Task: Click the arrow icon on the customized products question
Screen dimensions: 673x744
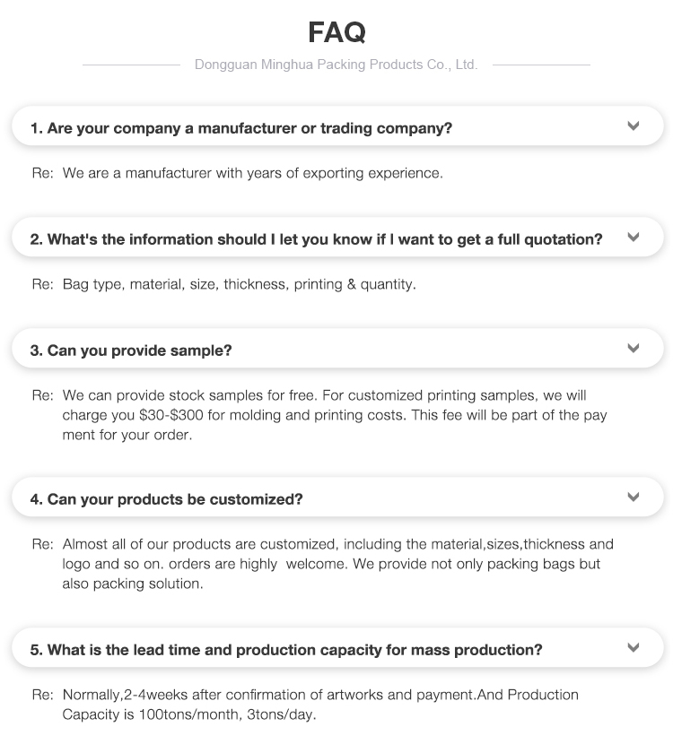Action: pyautogui.click(x=634, y=497)
